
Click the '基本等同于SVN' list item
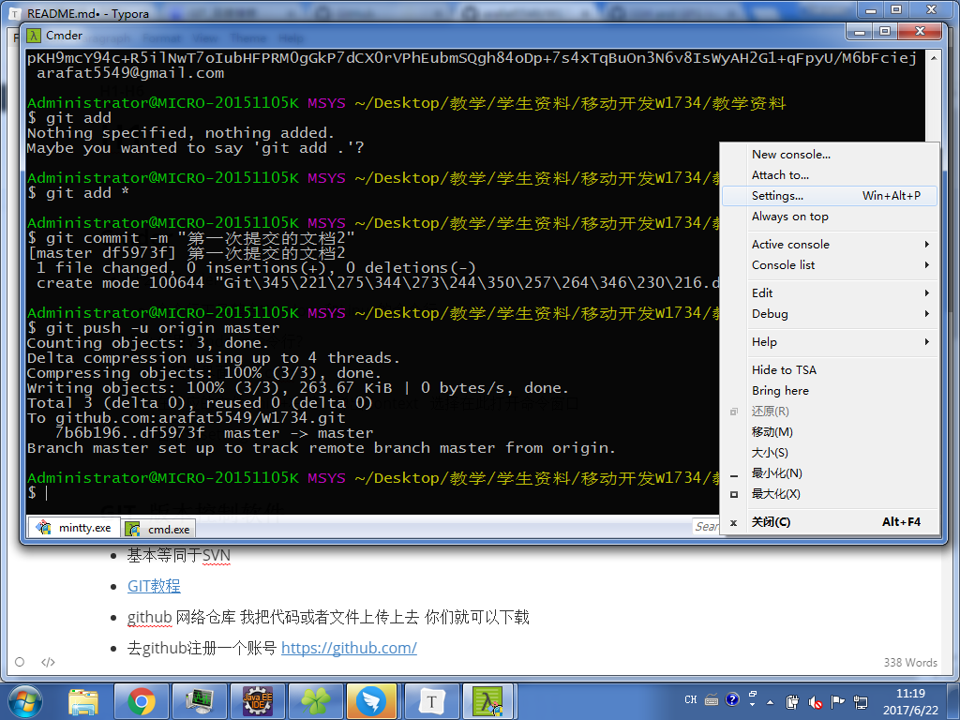point(179,555)
